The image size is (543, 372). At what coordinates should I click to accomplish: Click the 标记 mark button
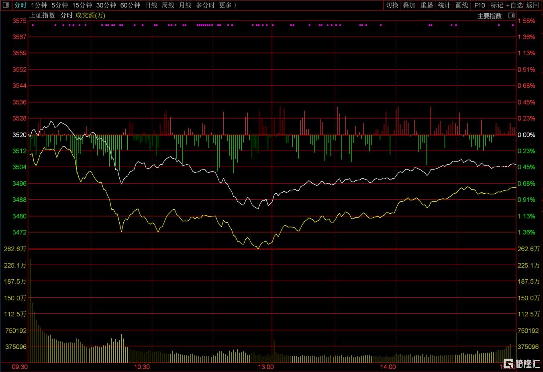[497, 5]
